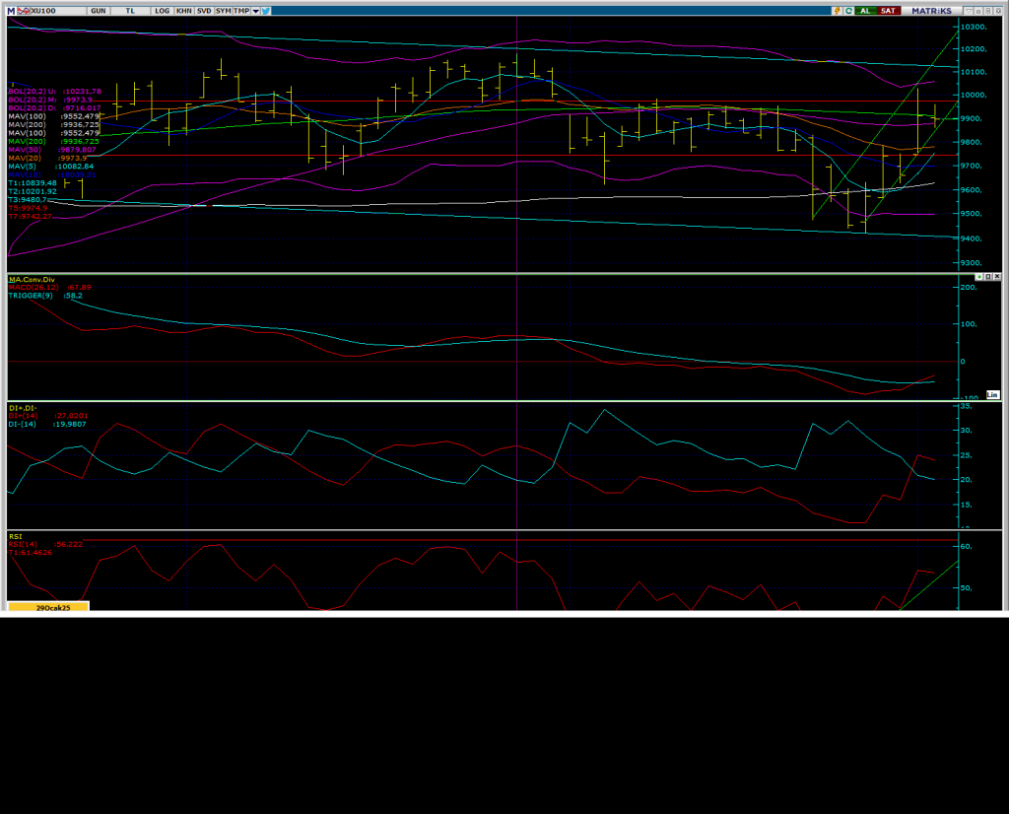Click the 9400 price axis label
Screen dimensions: 1009x814
coord(971,238)
